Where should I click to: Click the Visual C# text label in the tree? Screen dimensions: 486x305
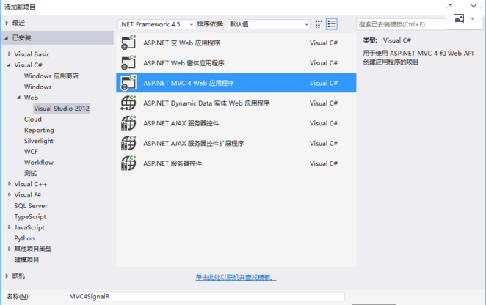coord(28,65)
